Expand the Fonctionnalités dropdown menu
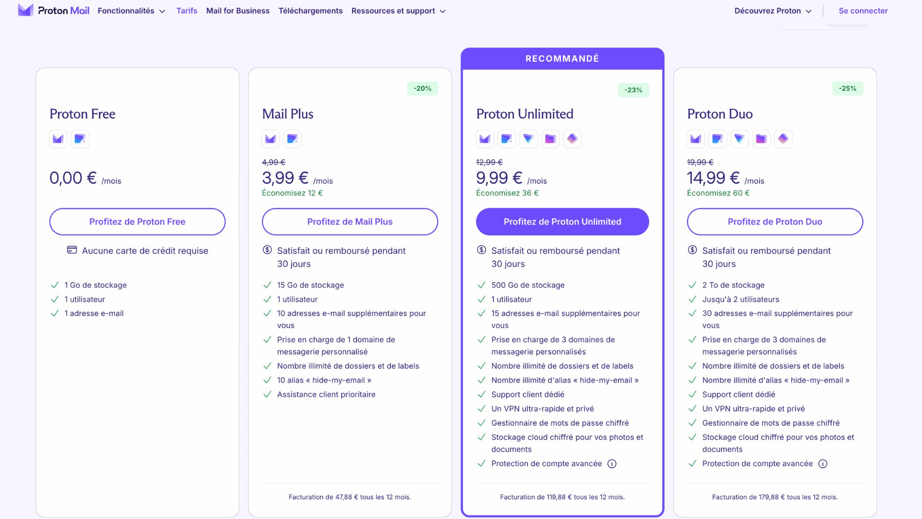Image resolution: width=922 pixels, height=519 pixels. pos(131,11)
